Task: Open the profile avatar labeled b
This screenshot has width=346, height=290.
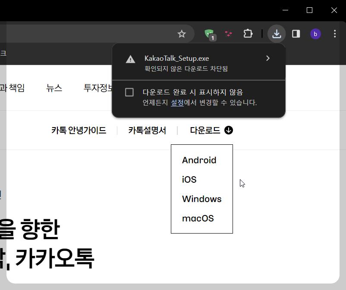Action: pos(315,34)
